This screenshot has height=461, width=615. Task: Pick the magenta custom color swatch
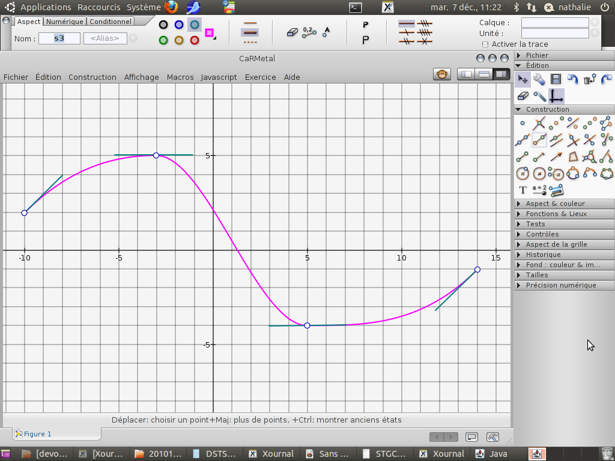click(x=209, y=33)
